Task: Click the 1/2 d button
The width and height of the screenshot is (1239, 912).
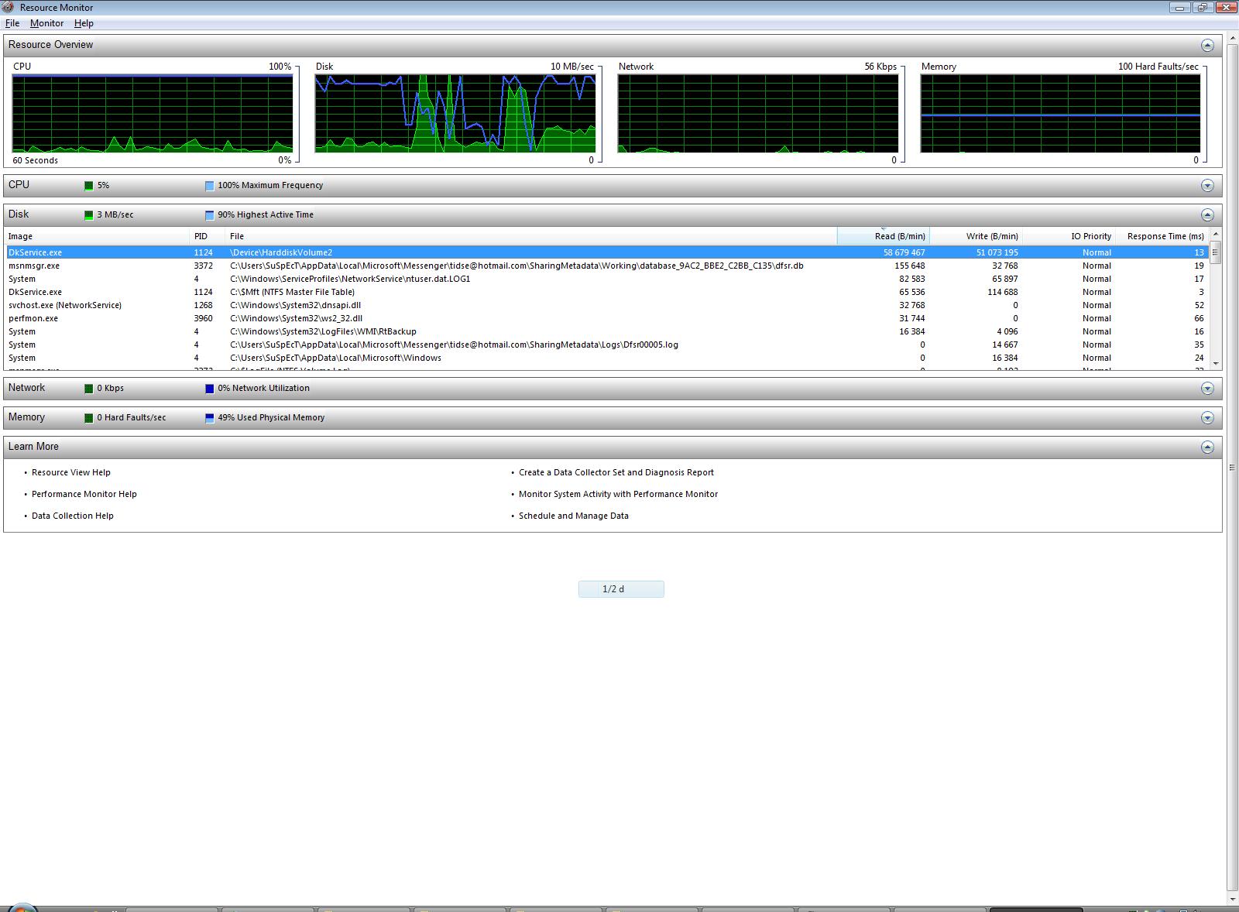Action: coord(621,589)
